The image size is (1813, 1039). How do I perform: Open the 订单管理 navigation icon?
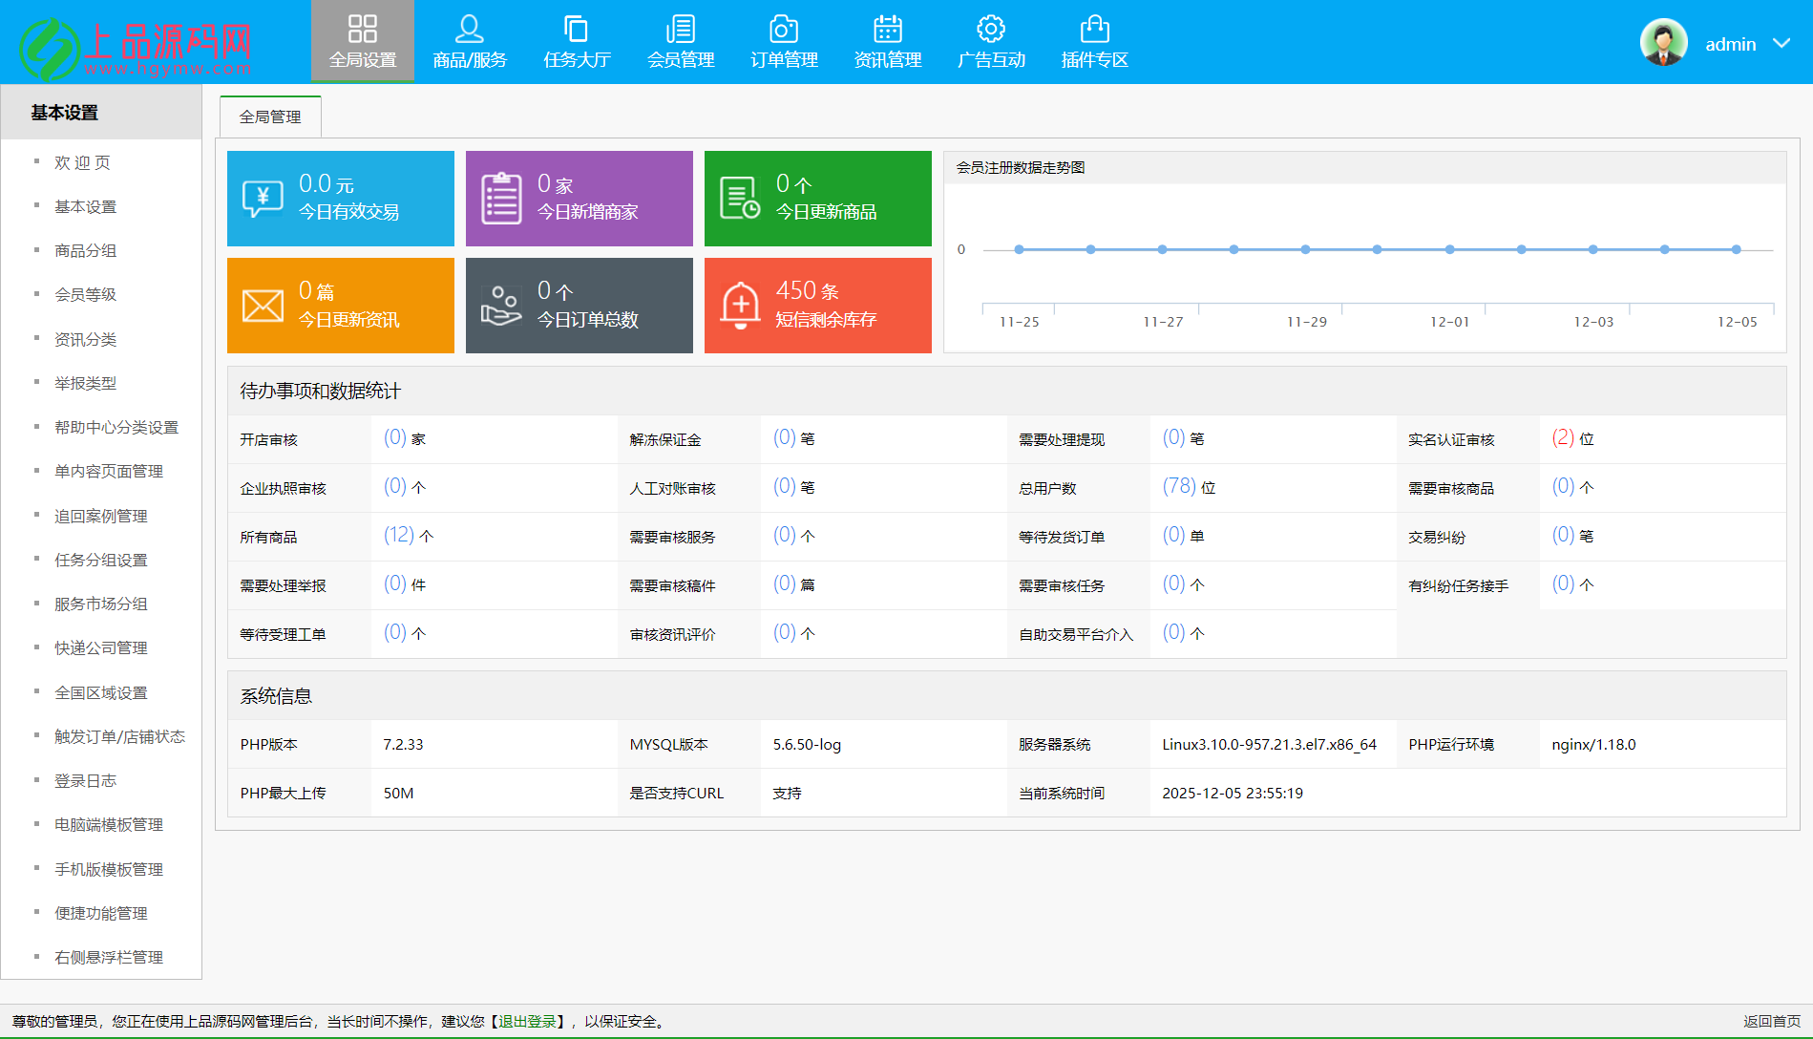(x=783, y=40)
